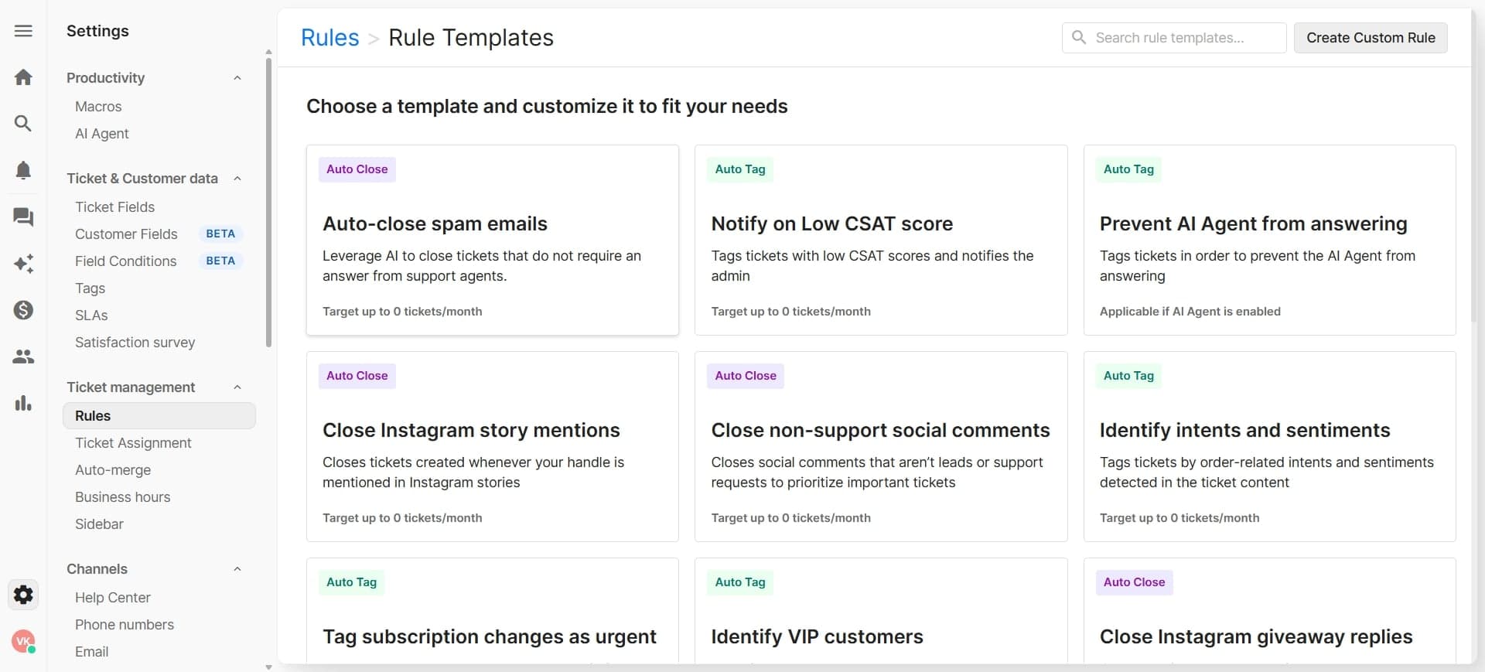Image resolution: width=1485 pixels, height=672 pixels.
Task: Follow the Rules breadcrumb link
Action: (x=329, y=38)
